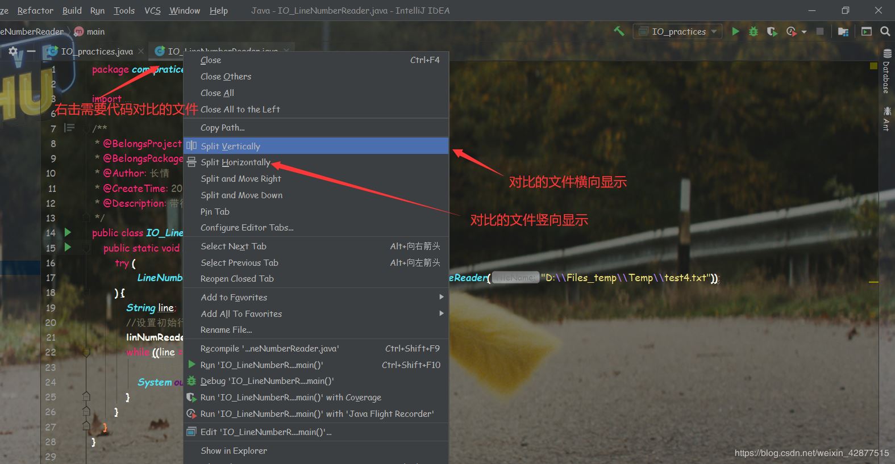Click Pin Tab in the context menu
The width and height of the screenshot is (895, 464).
[x=316, y=211]
